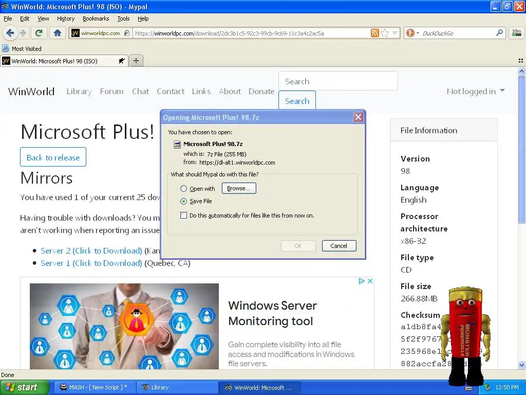526x395 pixels.
Task: Click the vertical scrollbar thumb
Action: (521, 150)
